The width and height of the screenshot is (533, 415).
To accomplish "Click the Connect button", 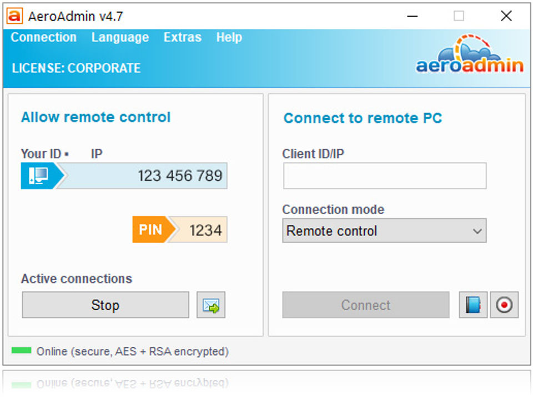I will (x=366, y=305).
